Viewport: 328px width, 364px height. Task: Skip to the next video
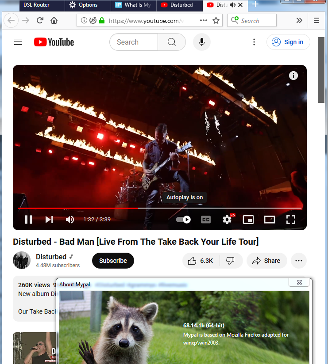click(x=49, y=220)
